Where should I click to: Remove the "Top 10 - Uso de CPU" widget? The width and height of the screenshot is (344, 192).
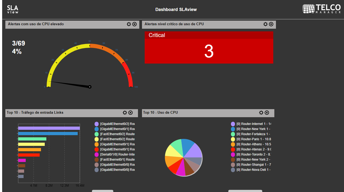click(267, 113)
